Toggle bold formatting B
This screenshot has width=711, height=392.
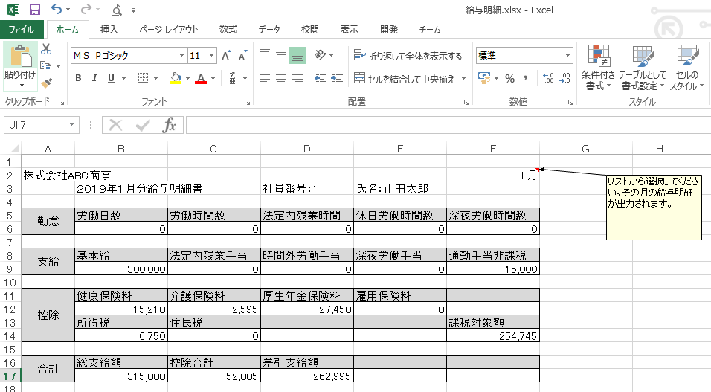[78, 78]
